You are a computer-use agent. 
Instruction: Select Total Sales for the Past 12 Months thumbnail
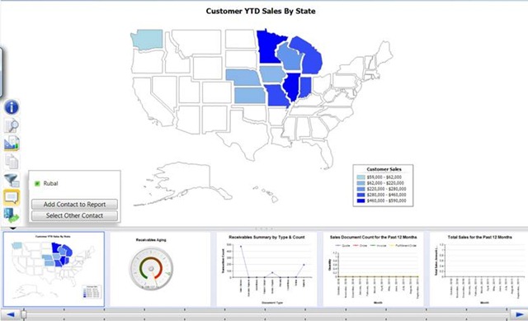(479, 269)
